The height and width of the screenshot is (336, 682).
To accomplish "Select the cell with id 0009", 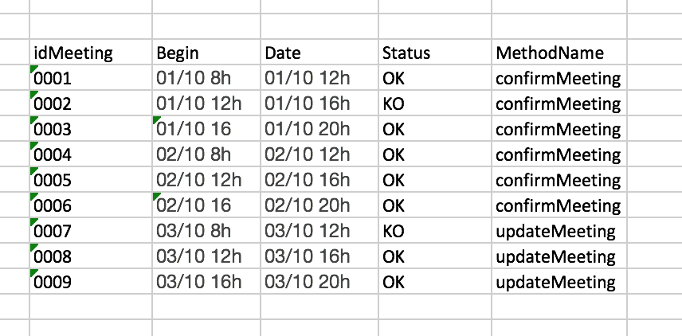I will point(53,282).
